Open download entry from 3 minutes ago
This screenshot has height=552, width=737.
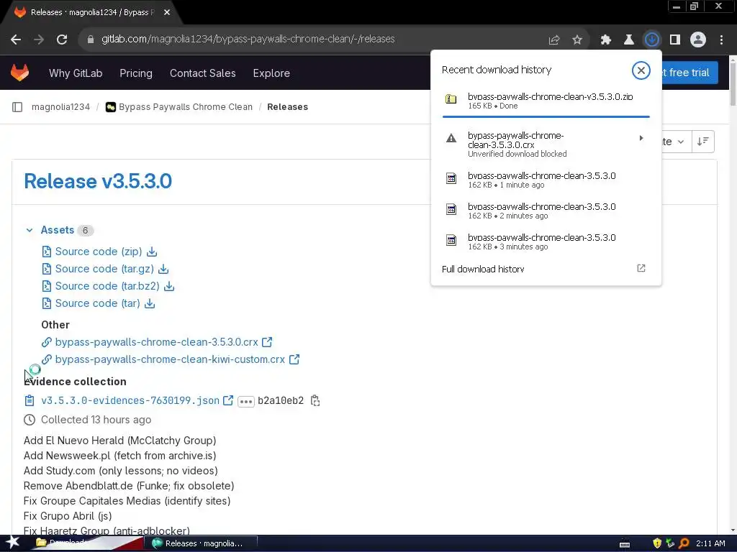546,241
